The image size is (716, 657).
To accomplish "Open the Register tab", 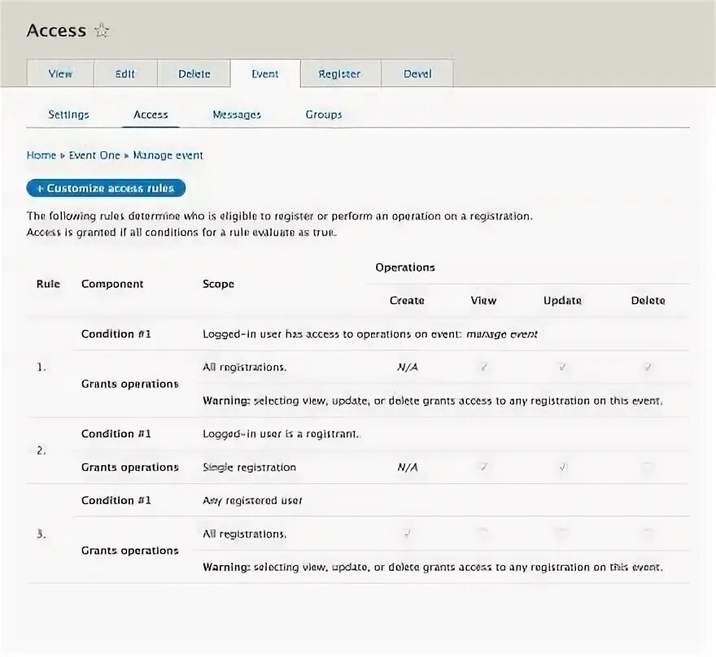I will point(340,73).
